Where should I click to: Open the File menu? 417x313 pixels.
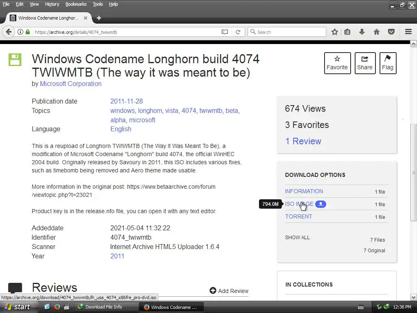6,4
